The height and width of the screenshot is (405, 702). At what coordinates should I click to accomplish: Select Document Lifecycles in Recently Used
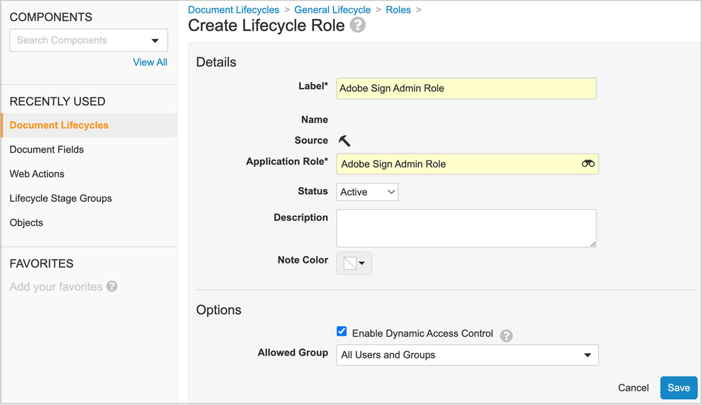click(89, 125)
